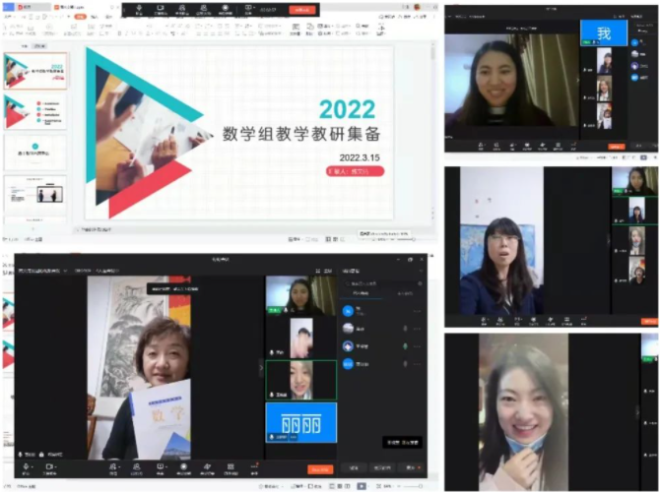Click record icon in bottom-left meeting toolbar
The image size is (660, 492).
(183, 468)
